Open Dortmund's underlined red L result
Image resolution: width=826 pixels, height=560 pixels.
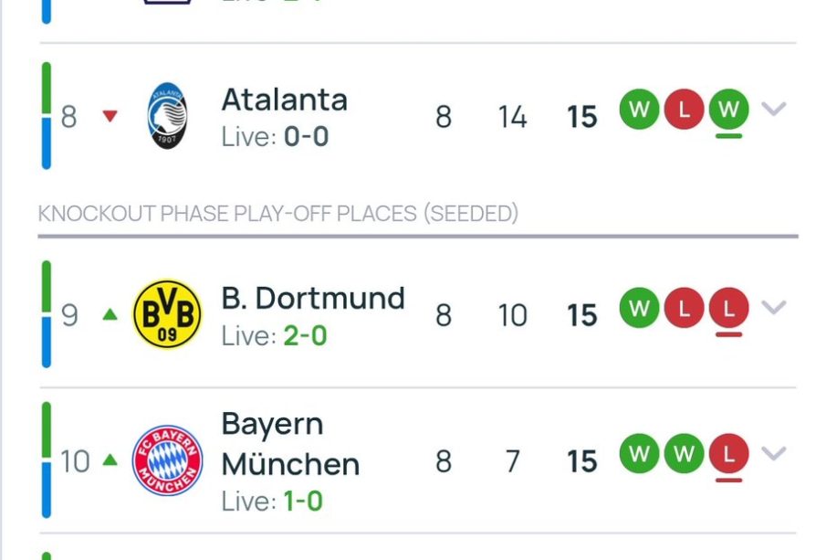729,308
